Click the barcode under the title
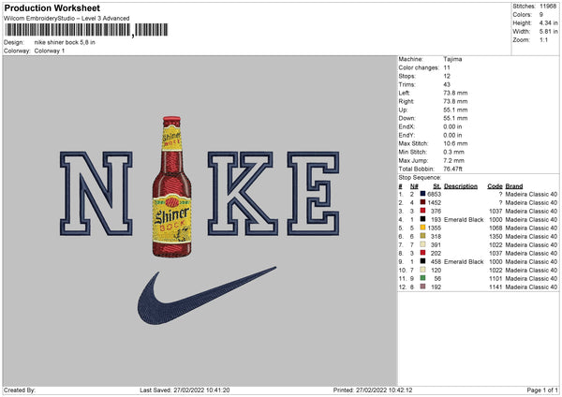The image size is (562, 397). coord(86,30)
